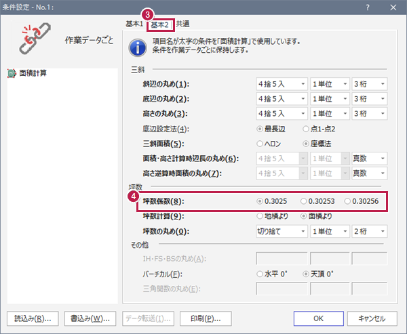Screen dimensions: 407x334
Task: Click the blue information icon
Action: (139, 47)
